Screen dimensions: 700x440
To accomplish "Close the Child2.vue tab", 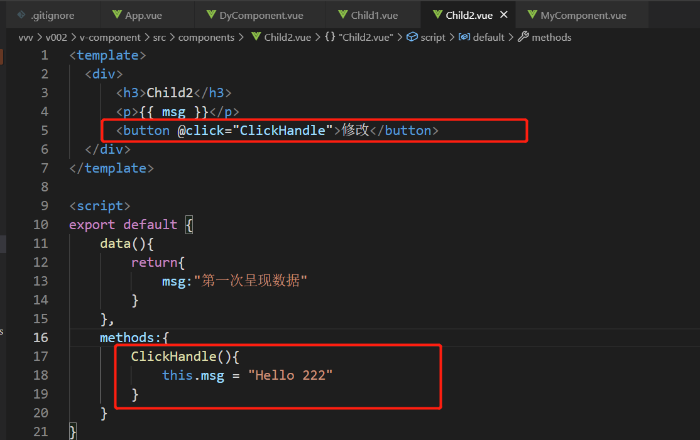I will click(504, 14).
